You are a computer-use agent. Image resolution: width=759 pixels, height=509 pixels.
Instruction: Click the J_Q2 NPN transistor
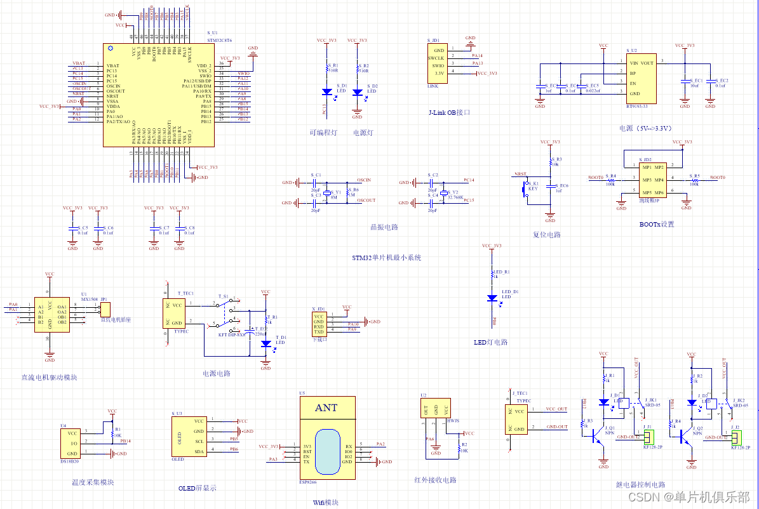685,436
